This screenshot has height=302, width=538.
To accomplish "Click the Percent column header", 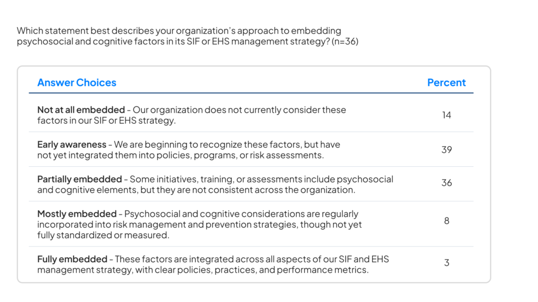I will click(447, 82).
